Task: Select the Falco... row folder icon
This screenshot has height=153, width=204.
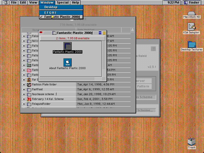Action: click(x=29, y=36)
